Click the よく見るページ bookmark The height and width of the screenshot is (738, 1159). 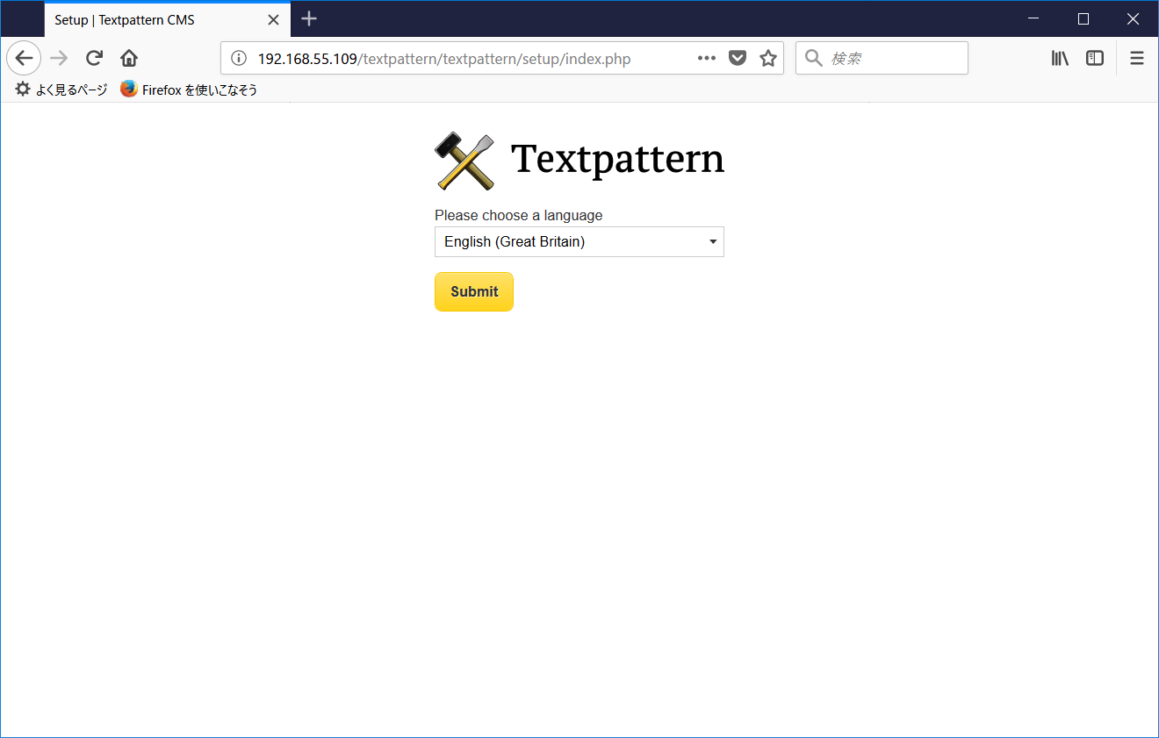[60, 89]
